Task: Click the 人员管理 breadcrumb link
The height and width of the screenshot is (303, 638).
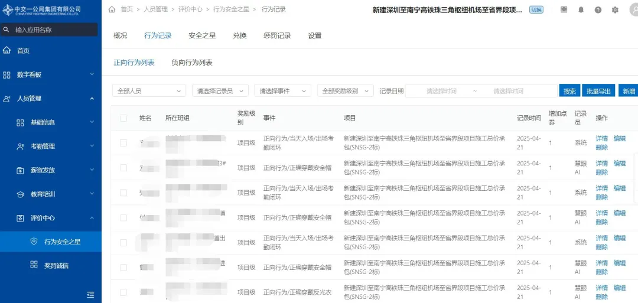Action: 155,9
